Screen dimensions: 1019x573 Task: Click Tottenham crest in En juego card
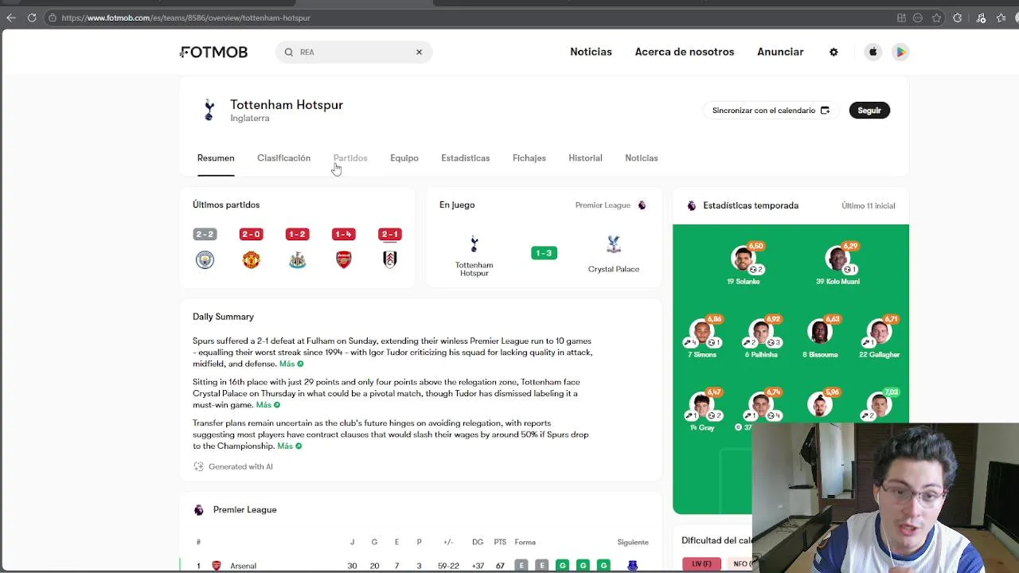(x=474, y=244)
